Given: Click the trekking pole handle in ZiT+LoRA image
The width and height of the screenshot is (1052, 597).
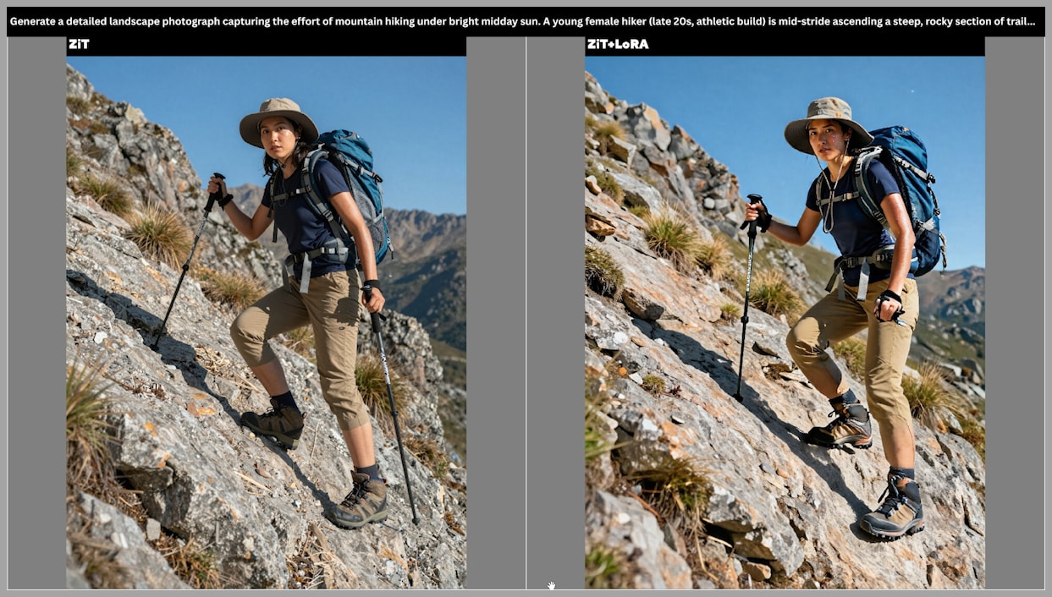Looking at the screenshot, I should pos(755,210).
